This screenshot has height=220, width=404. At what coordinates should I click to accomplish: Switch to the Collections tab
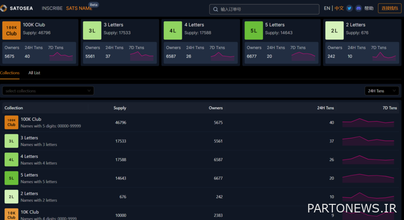tap(10, 73)
